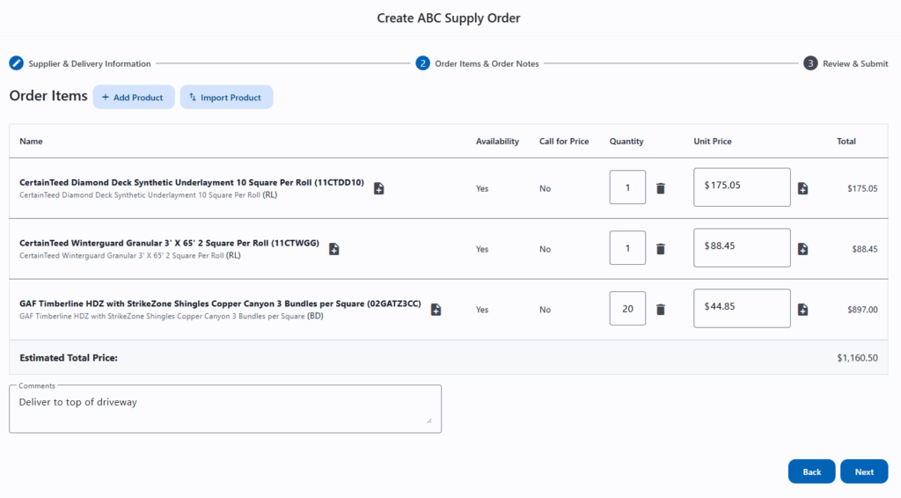Edit the quantity field showing 20
The height and width of the screenshot is (498, 901).
627,309
